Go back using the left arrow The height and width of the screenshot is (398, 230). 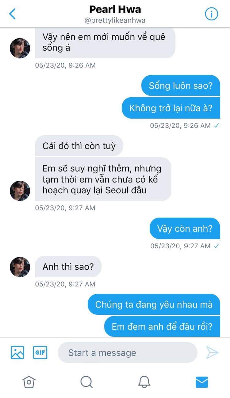[13, 14]
